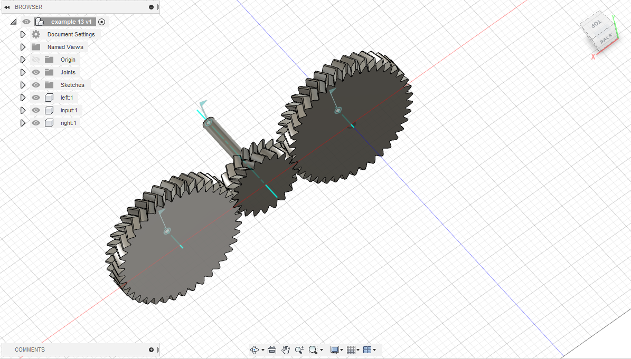
Task: Select the example 13 v1 document name
Action: 71,22
